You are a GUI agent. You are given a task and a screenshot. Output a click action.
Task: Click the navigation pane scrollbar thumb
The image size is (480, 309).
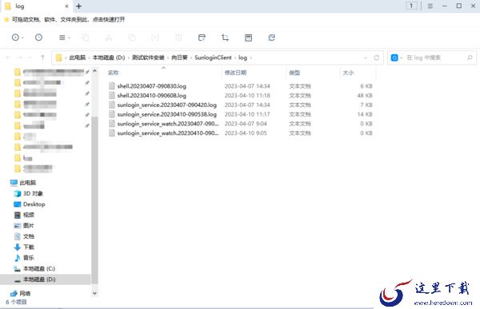(x=94, y=200)
